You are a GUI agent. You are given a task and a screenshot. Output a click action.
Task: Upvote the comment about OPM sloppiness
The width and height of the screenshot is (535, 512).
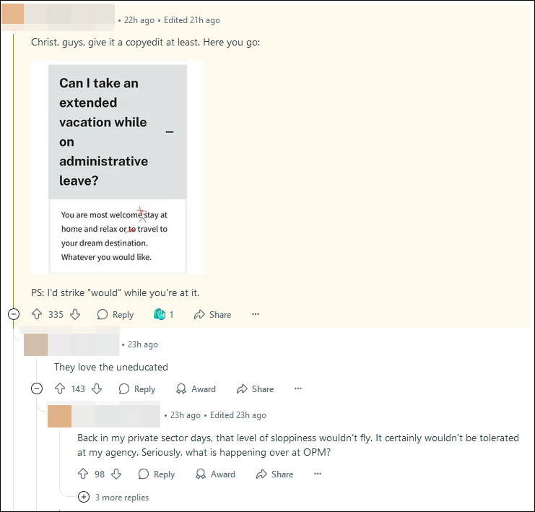(83, 474)
